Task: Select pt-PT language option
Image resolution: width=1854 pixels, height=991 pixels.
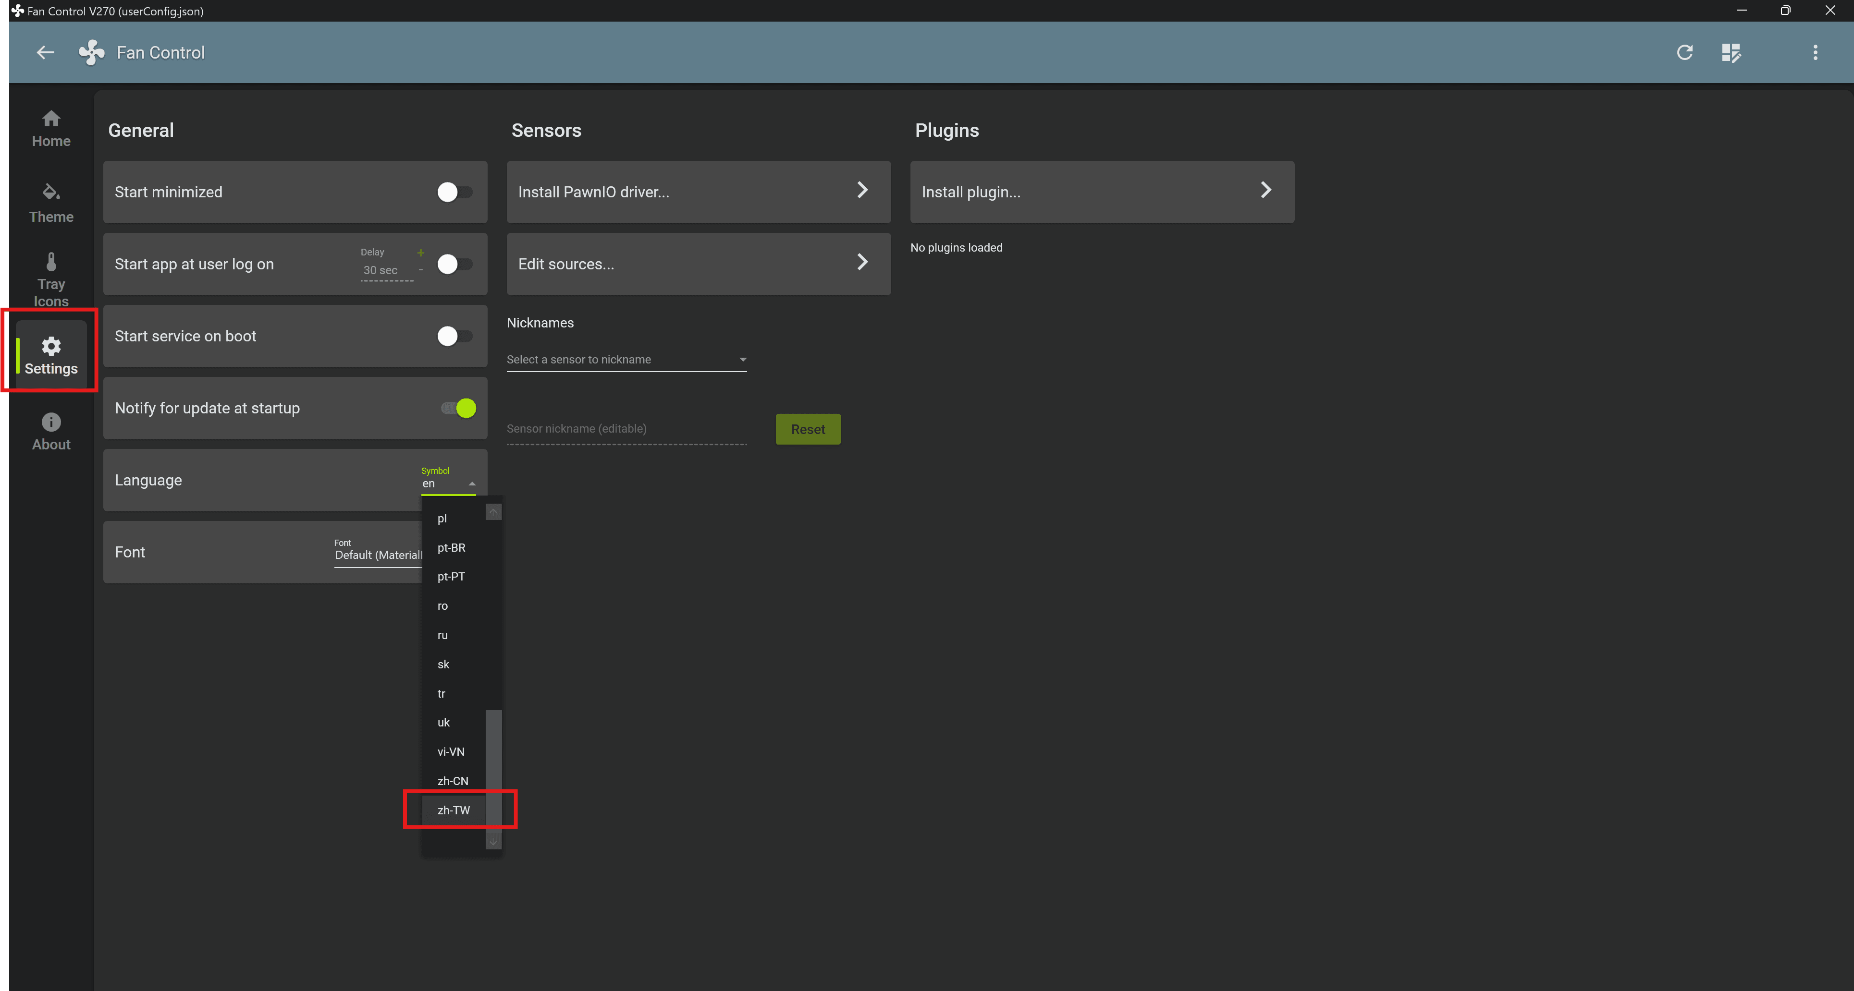Action: coord(454,577)
